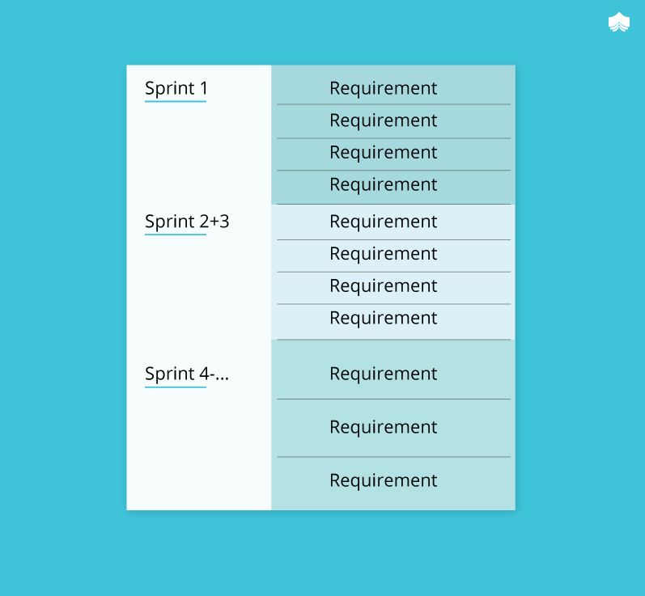Select the Sprint 2+3 label
The image size is (645, 596).
click(187, 222)
